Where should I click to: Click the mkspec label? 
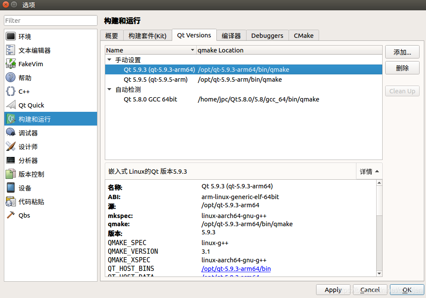coord(120,216)
